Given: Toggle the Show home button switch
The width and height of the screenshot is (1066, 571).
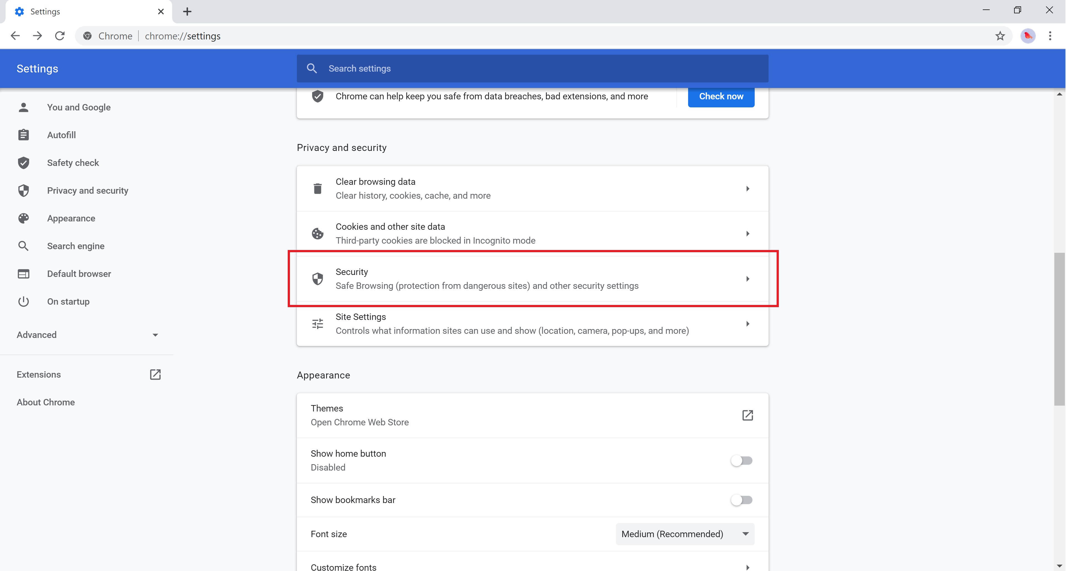Looking at the screenshot, I should coord(742,461).
